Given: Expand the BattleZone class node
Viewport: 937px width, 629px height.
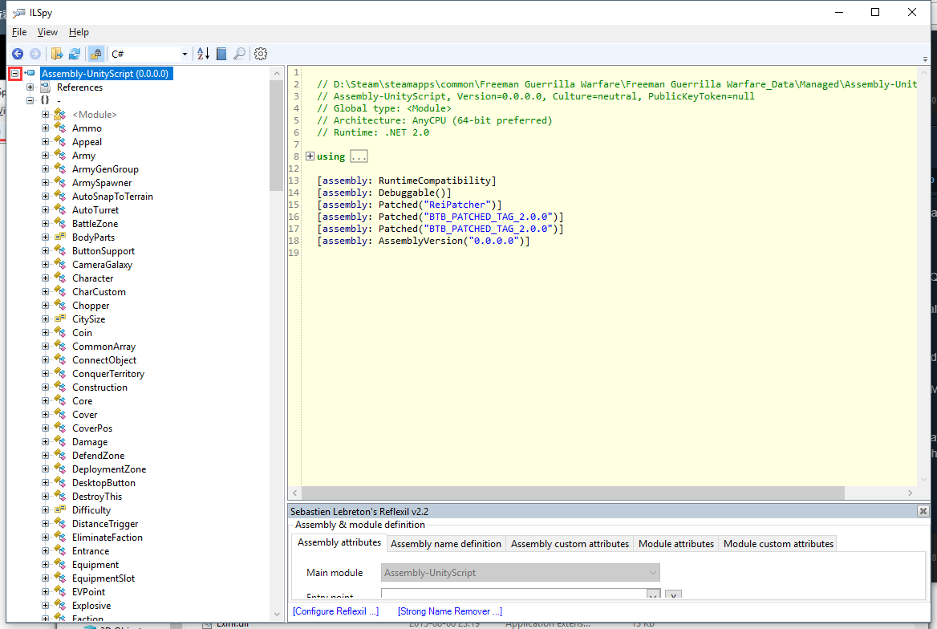Looking at the screenshot, I should point(46,224).
